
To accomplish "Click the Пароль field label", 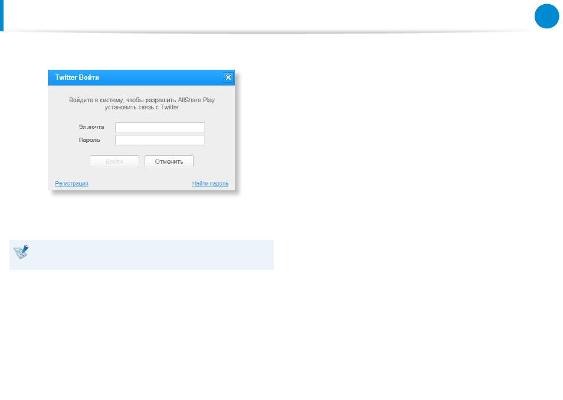I will 89,140.
